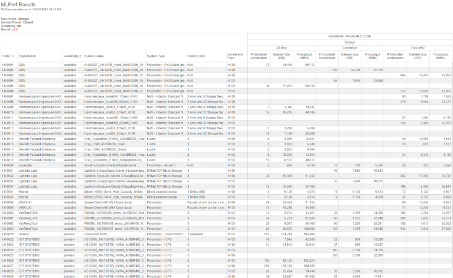The image size is (453, 278).
Task: Select the System Name column header
Action: coord(94,56)
